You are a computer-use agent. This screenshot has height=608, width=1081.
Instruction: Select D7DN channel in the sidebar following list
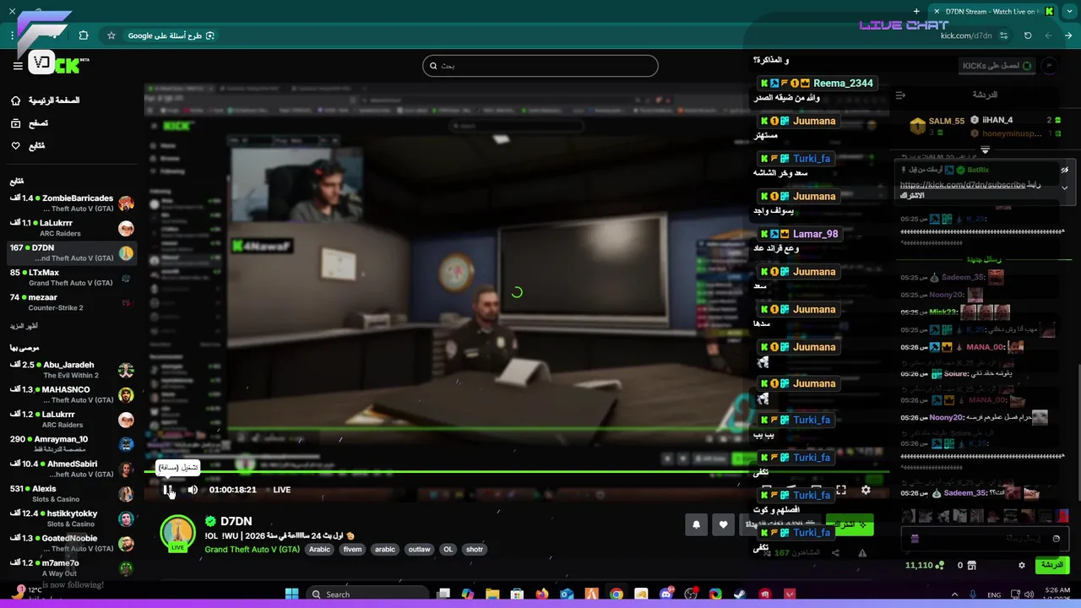click(x=72, y=252)
